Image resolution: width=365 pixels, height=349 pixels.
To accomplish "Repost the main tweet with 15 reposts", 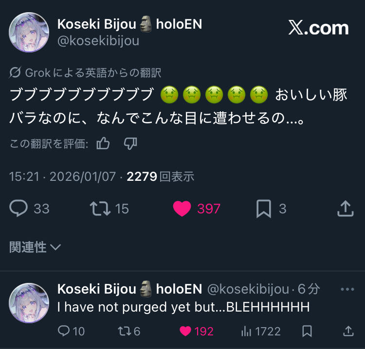I will tap(109, 209).
